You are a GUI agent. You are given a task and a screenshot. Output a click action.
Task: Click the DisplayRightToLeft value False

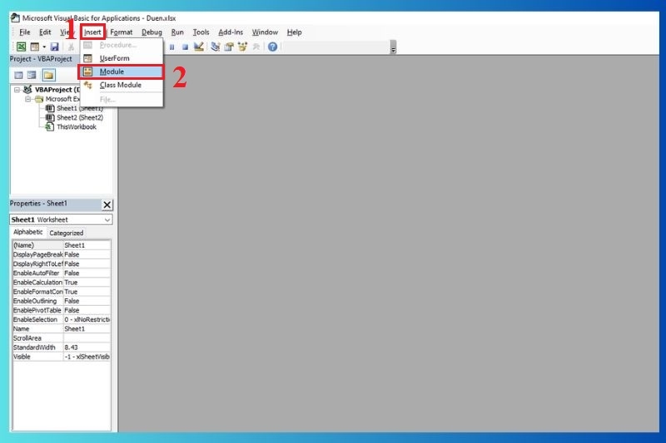click(87, 263)
